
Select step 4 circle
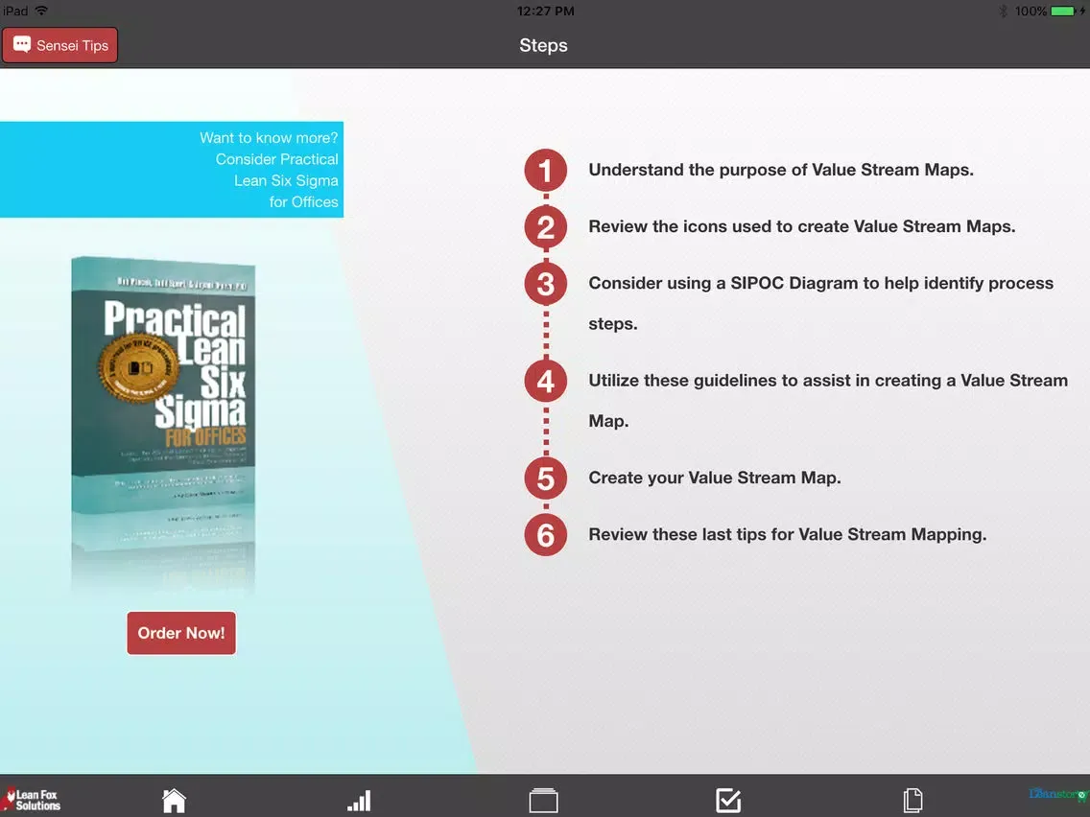click(x=545, y=381)
